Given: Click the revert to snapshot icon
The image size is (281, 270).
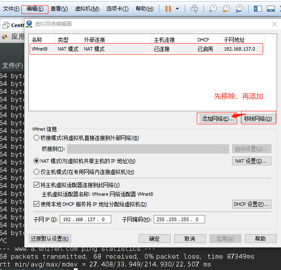Looking at the screenshot, I should click(226, 9).
